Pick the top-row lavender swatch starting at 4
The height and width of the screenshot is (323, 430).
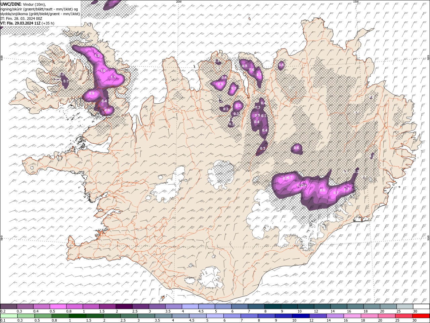pos(190,306)
